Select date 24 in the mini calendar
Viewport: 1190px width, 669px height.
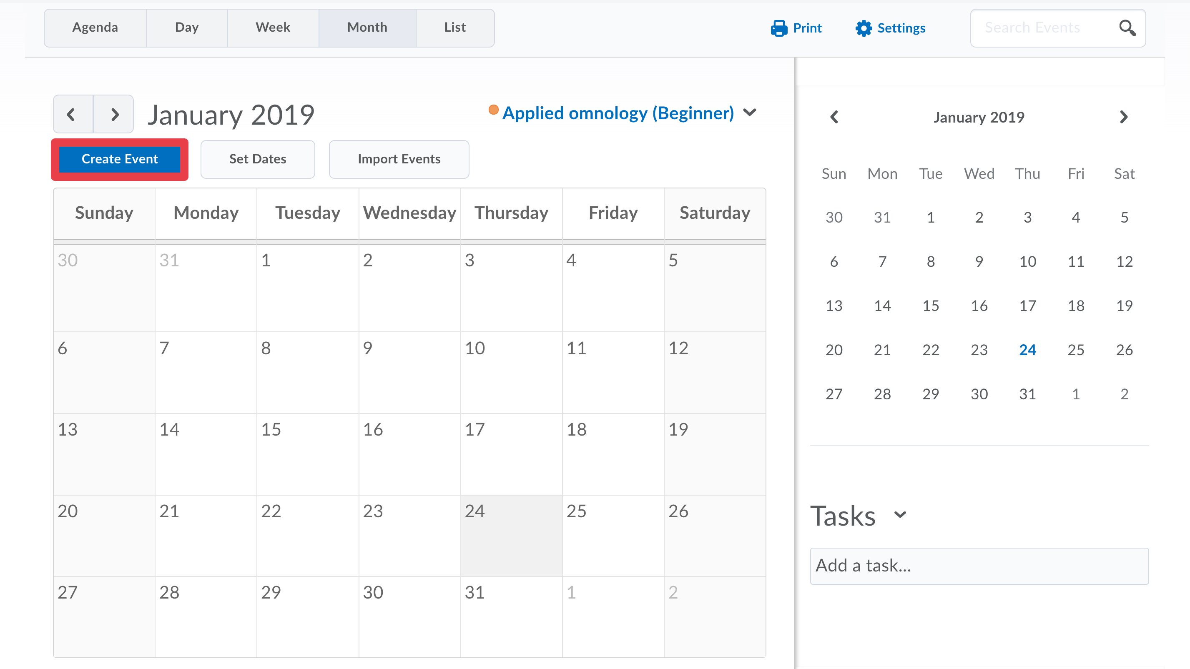[x=1027, y=350]
